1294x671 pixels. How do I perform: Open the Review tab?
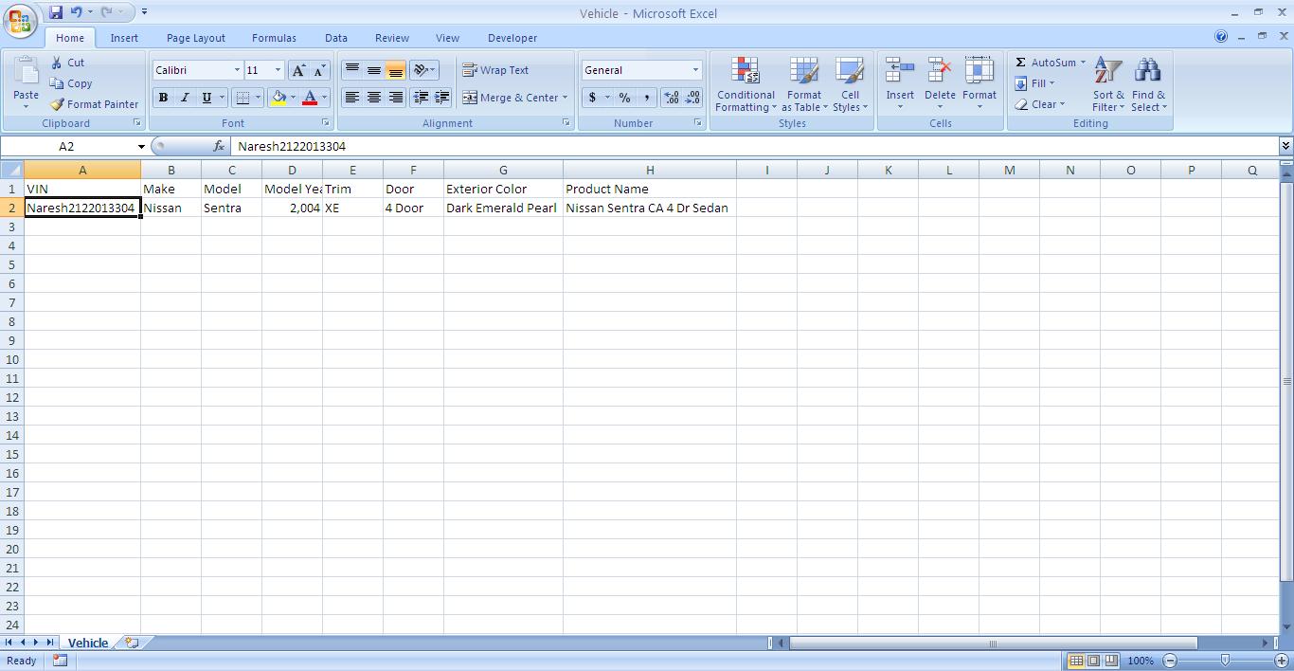coord(392,38)
